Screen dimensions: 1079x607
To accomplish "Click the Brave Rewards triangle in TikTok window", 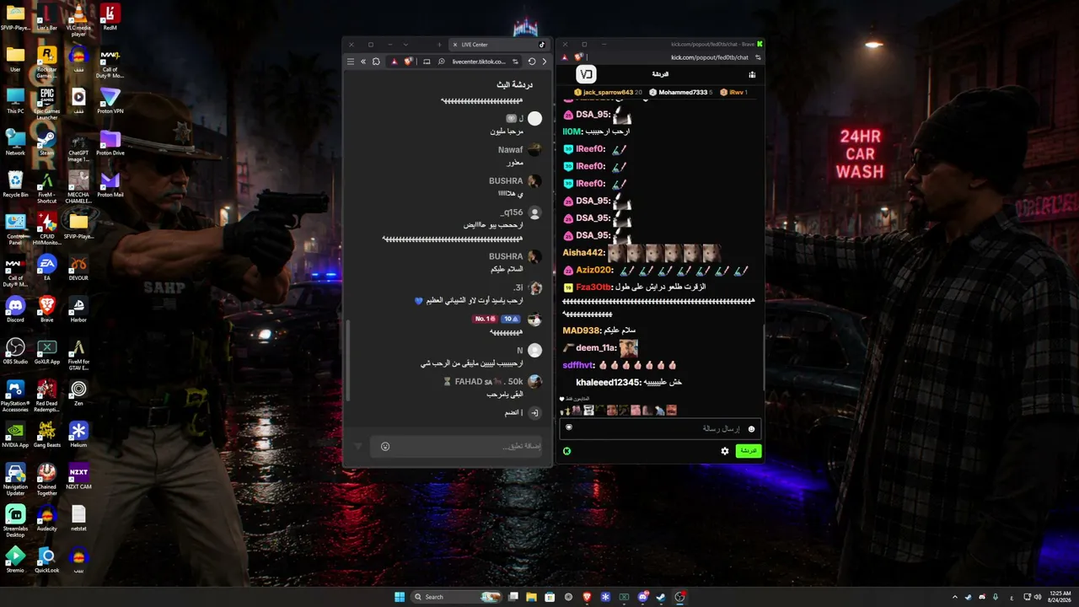I will pos(394,62).
